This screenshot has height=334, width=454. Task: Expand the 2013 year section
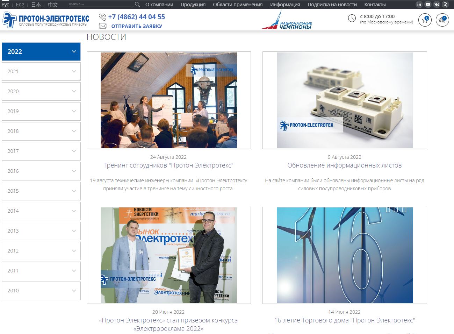click(41, 231)
